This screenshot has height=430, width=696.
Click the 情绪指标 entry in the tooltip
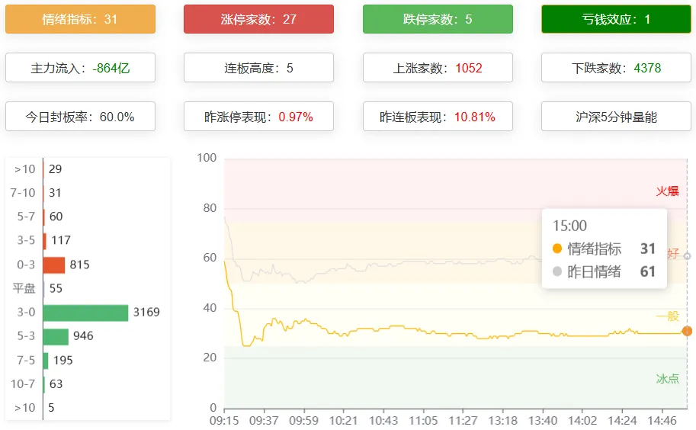click(x=604, y=249)
